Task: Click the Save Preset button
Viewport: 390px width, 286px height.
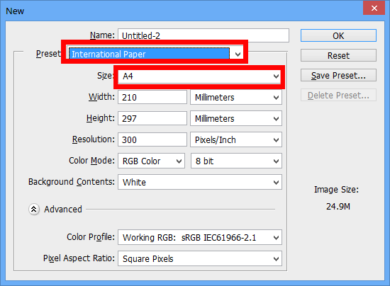Action: pos(338,75)
